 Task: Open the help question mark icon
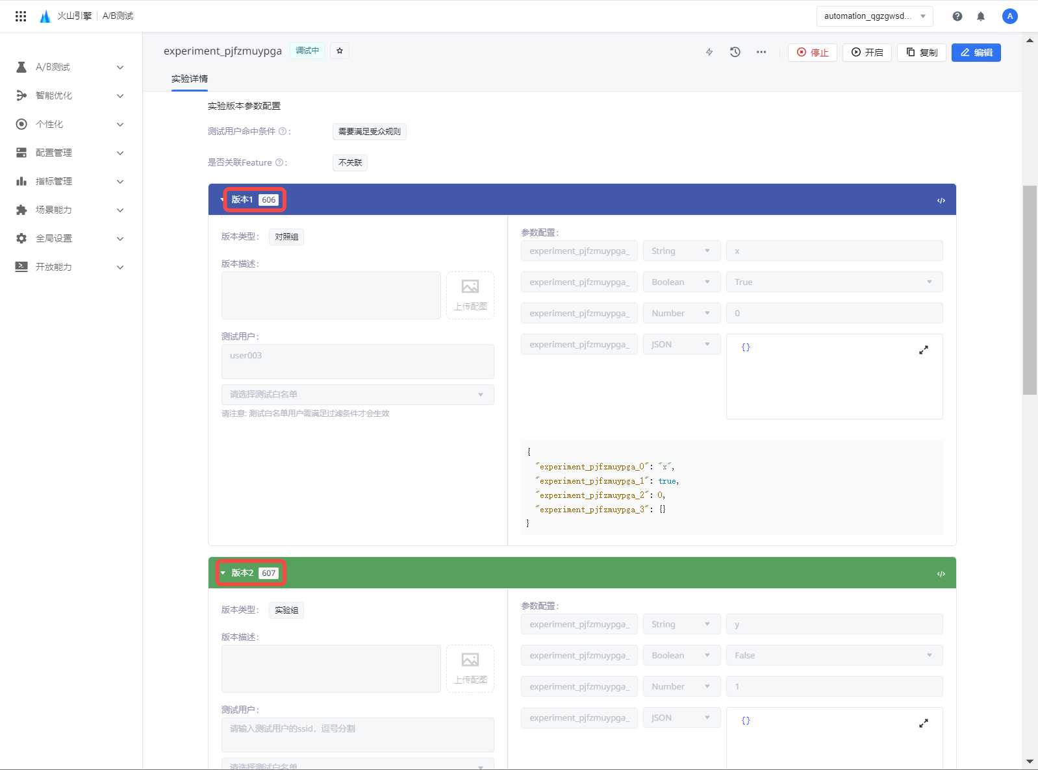click(x=957, y=16)
